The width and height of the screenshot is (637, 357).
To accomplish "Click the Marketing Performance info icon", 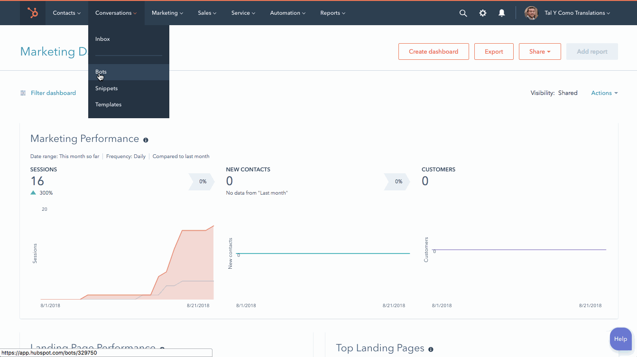I will coord(146,140).
